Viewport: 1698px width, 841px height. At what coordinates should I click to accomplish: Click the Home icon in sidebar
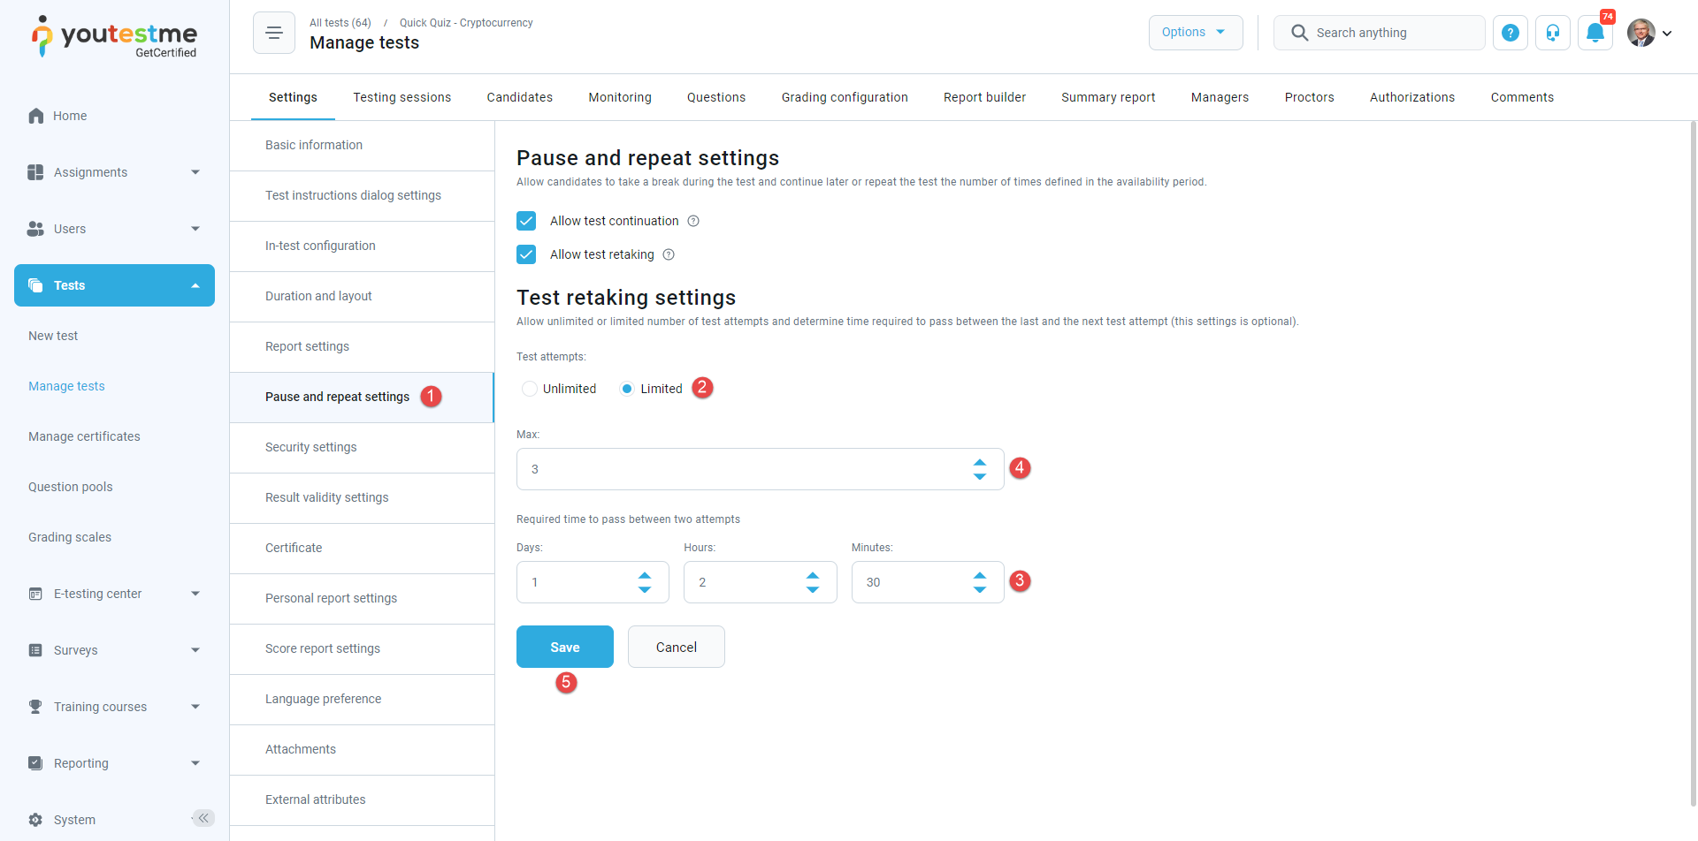(x=36, y=116)
